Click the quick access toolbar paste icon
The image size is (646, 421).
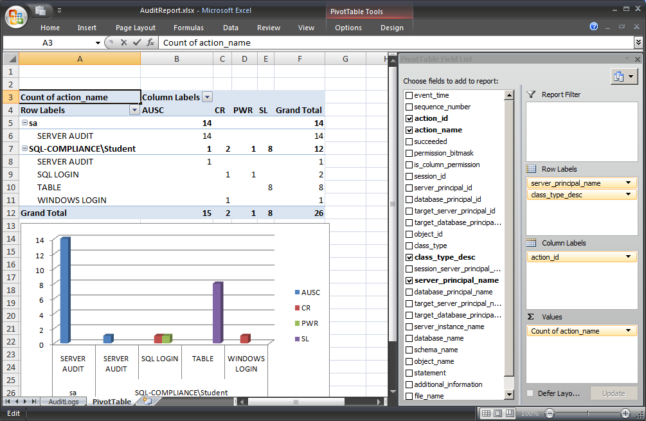click(x=40, y=11)
